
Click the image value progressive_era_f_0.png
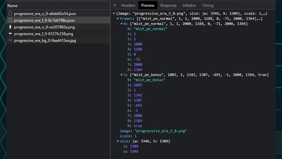(161, 131)
